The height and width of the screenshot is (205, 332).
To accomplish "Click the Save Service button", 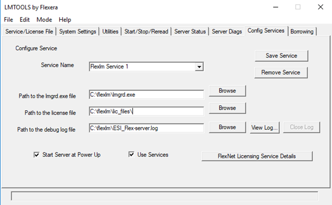I will click(282, 56).
